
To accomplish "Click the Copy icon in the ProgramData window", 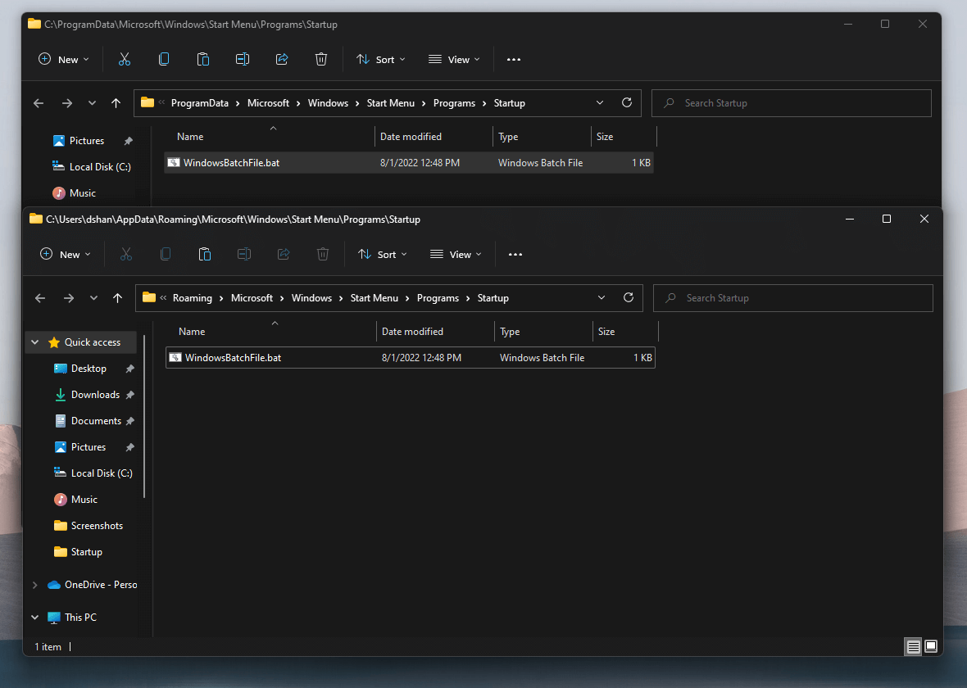I will [x=164, y=59].
